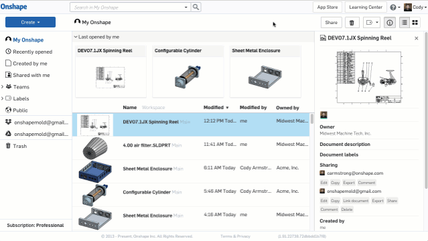Click the search magnifier icon
Image resolution: width=428 pixels, height=241 pixels.
pos(196,7)
